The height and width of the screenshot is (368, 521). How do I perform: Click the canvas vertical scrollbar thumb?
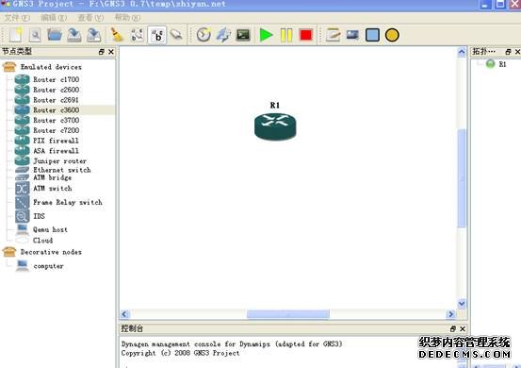(462, 178)
